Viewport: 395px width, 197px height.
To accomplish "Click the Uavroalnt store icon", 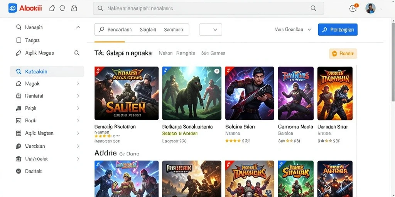I will pos(19,159).
